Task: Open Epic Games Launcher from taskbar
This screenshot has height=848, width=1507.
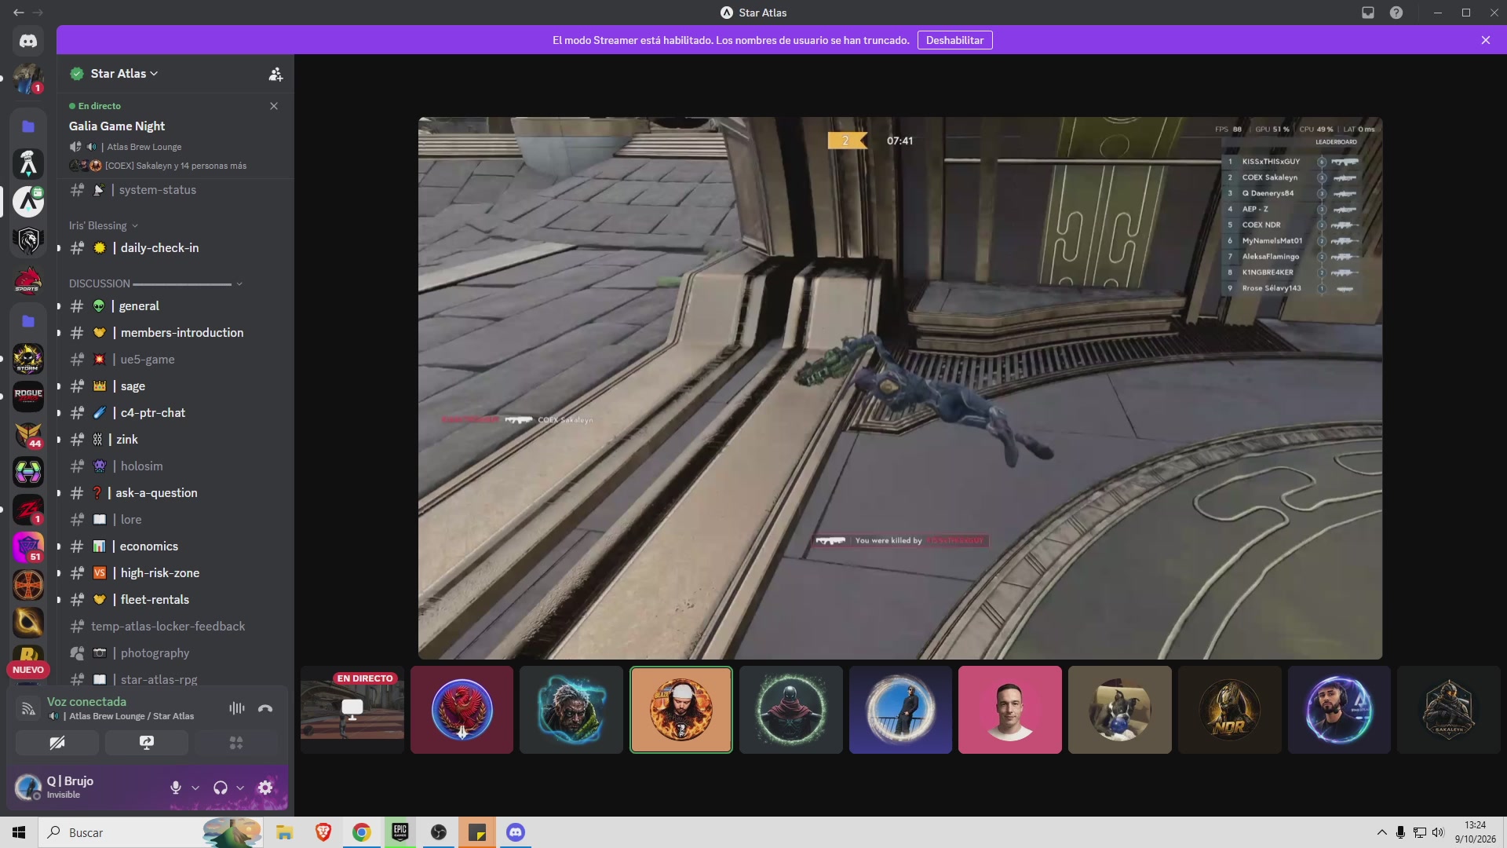Action: 400,832
